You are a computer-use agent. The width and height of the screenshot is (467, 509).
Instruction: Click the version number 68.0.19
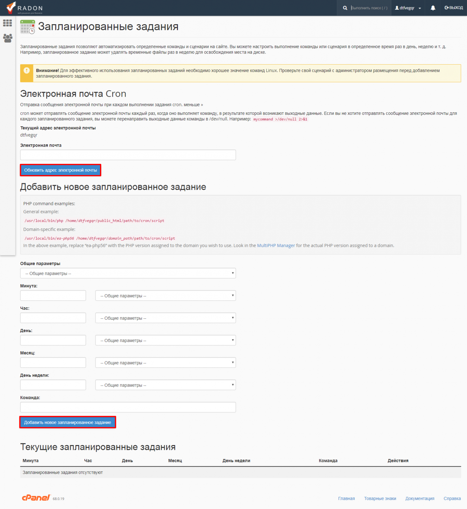pyautogui.click(x=59, y=499)
